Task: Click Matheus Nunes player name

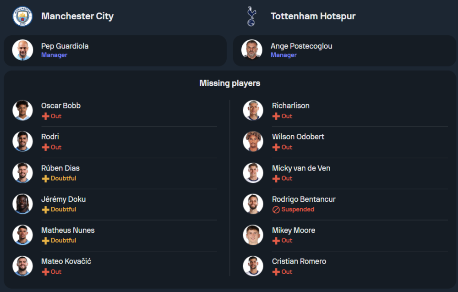Action: tap(68, 230)
